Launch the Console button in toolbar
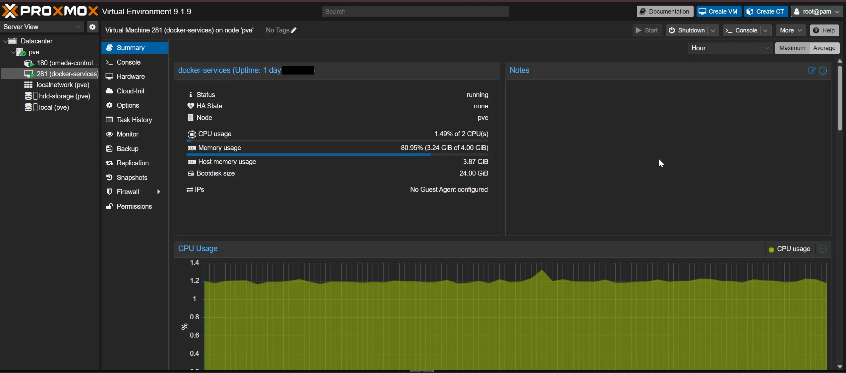This screenshot has height=373, width=846. [742, 30]
